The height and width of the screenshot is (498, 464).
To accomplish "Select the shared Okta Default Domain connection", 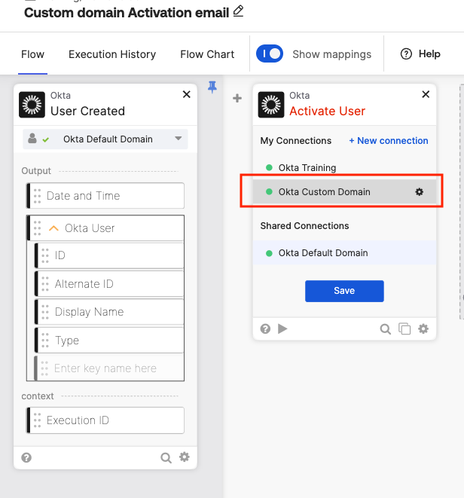I will click(344, 253).
